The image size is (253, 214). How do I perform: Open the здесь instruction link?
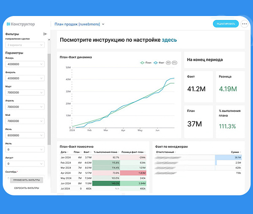169,40
